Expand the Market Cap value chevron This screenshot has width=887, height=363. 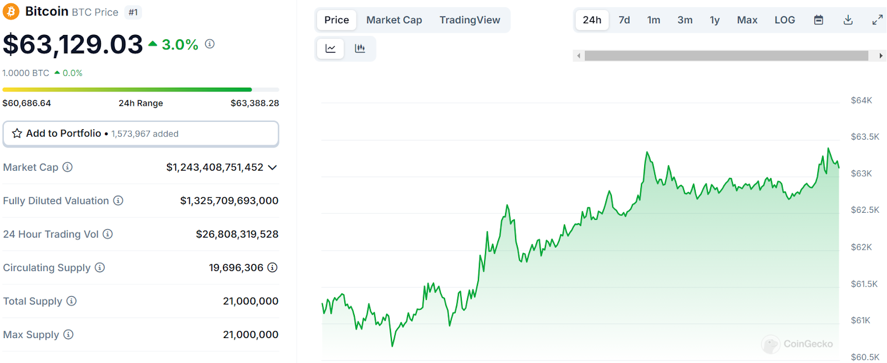[x=272, y=167]
